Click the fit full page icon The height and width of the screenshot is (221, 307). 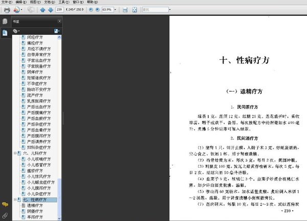(135, 10)
